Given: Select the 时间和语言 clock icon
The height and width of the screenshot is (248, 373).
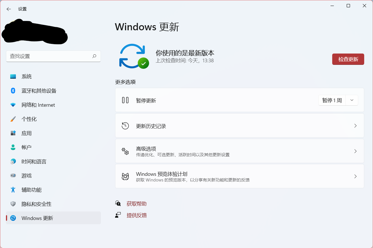Looking at the screenshot, I should 13,161.
